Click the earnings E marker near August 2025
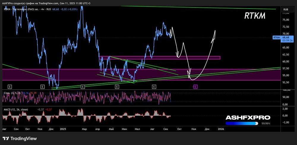 [154, 87]
